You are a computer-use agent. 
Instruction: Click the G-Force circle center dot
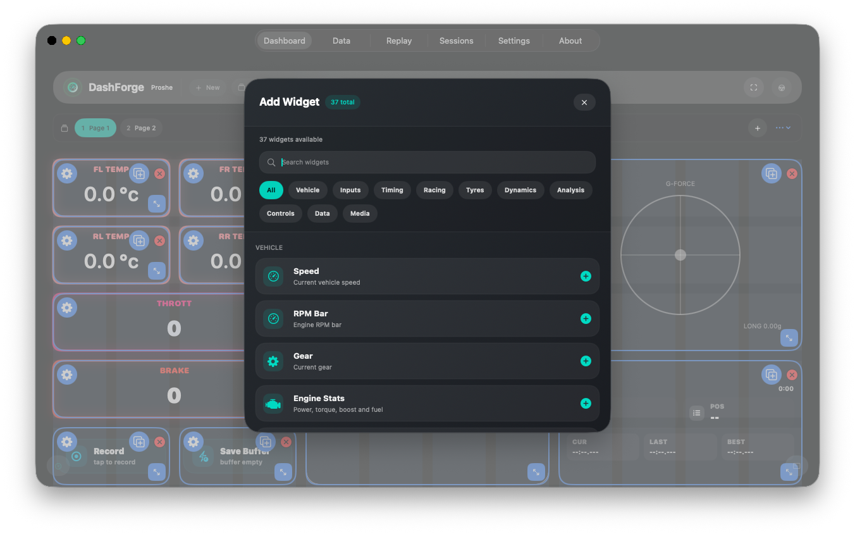pos(680,255)
